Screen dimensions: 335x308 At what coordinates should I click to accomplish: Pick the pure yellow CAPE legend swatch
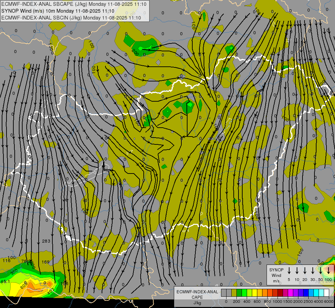tap(255, 293)
